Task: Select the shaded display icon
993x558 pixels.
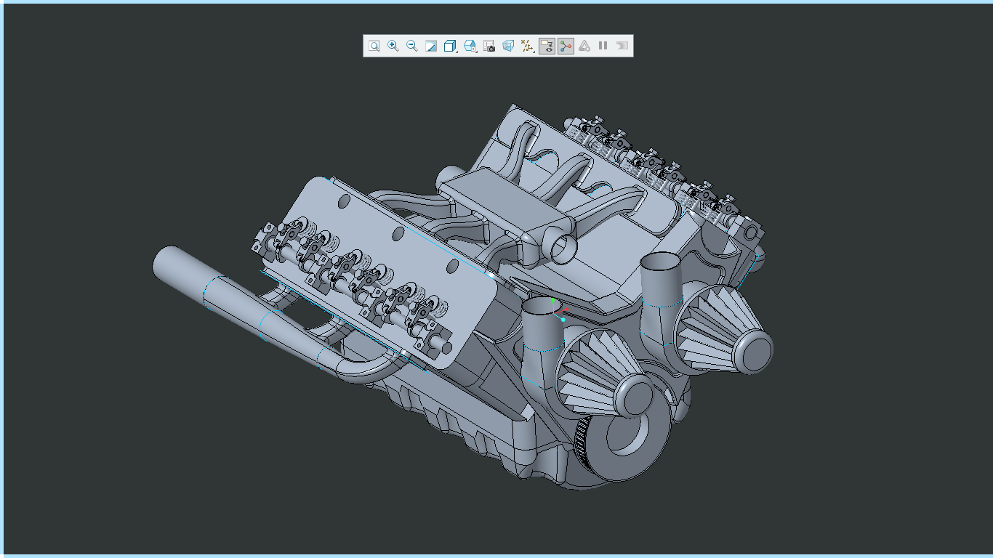Action: pos(431,45)
